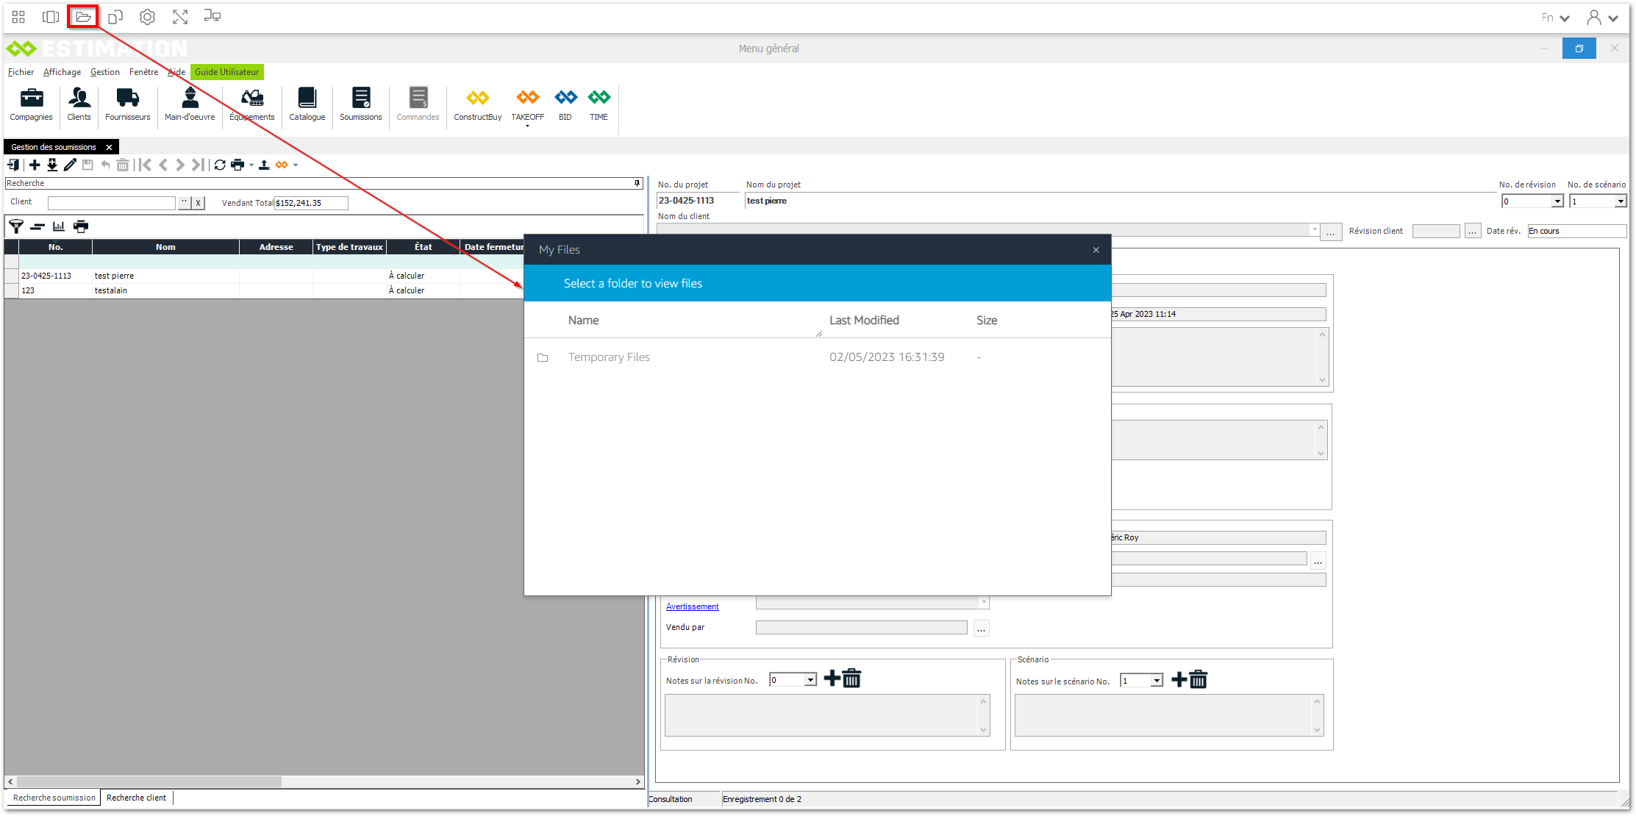The image size is (1636, 816).
Task: Open the Temporary Files folder
Action: point(608,357)
